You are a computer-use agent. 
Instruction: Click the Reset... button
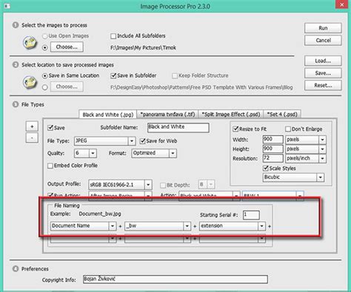tap(323, 86)
